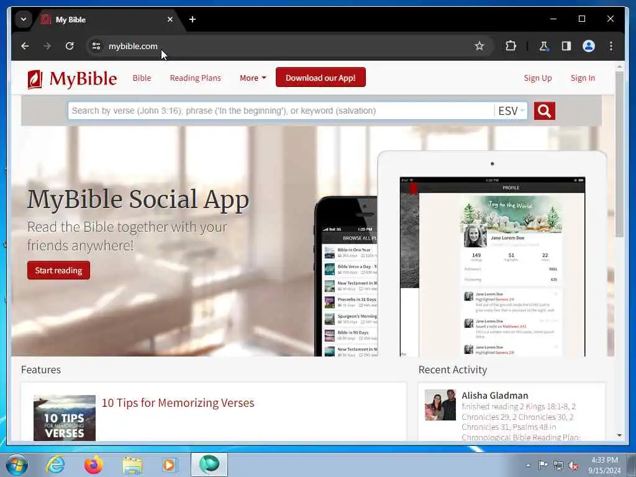Screen dimensions: 636x477
Task: Open the network tray icon
Action: pyautogui.click(x=558, y=465)
